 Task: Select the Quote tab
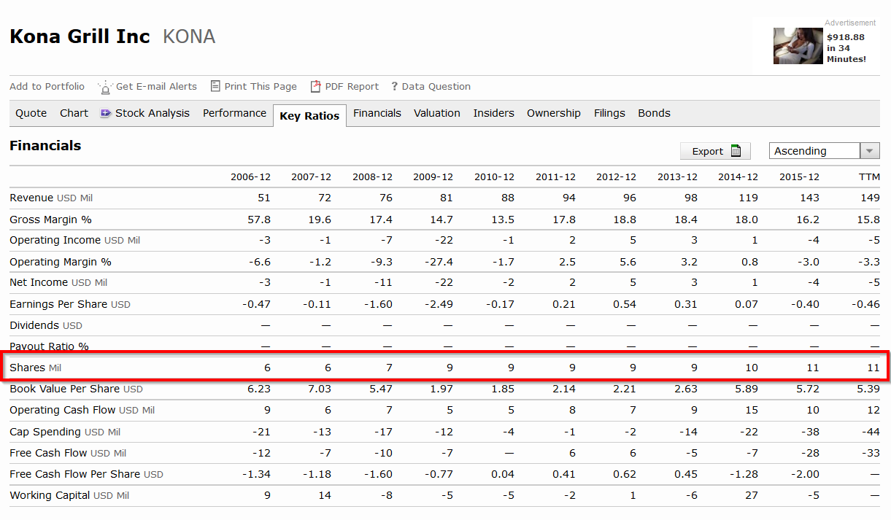pyautogui.click(x=31, y=113)
